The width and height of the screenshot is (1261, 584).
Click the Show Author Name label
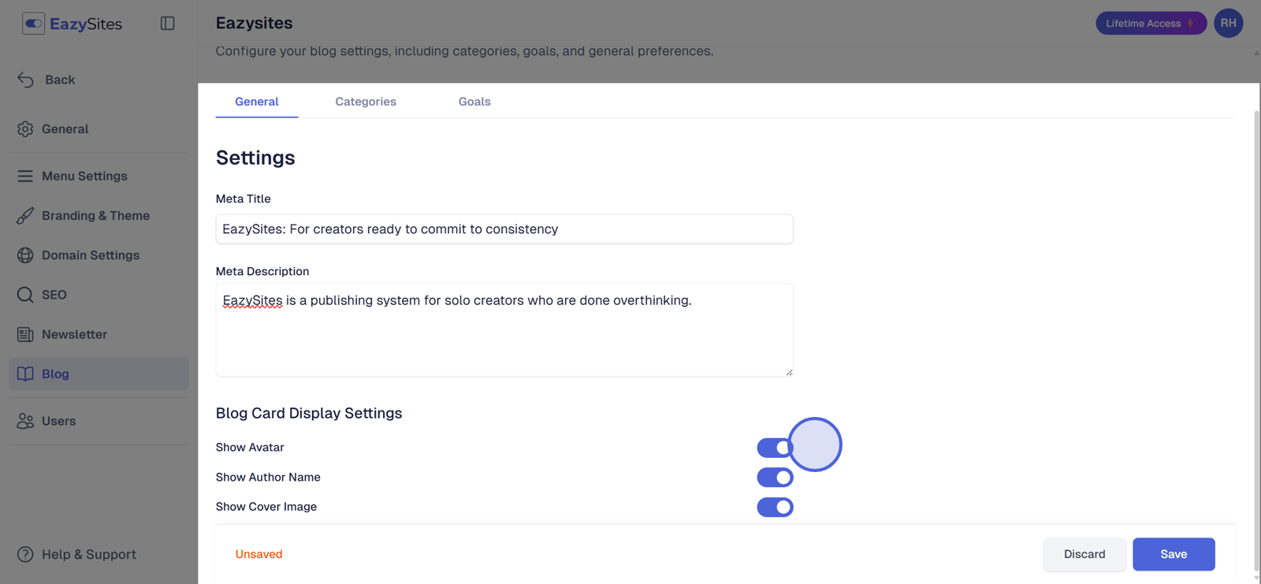click(268, 477)
